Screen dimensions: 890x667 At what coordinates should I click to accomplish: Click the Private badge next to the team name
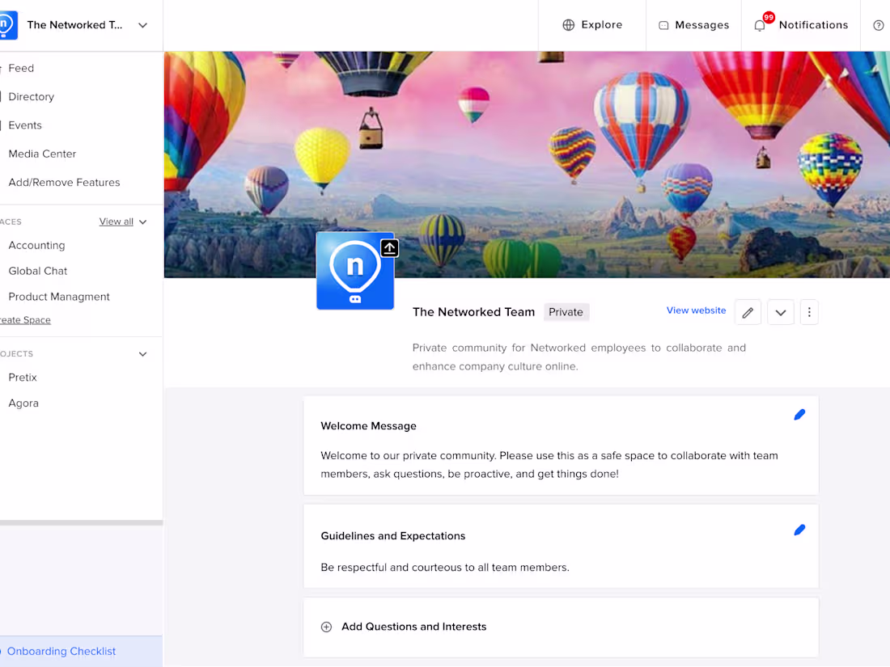tap(566, 312)
